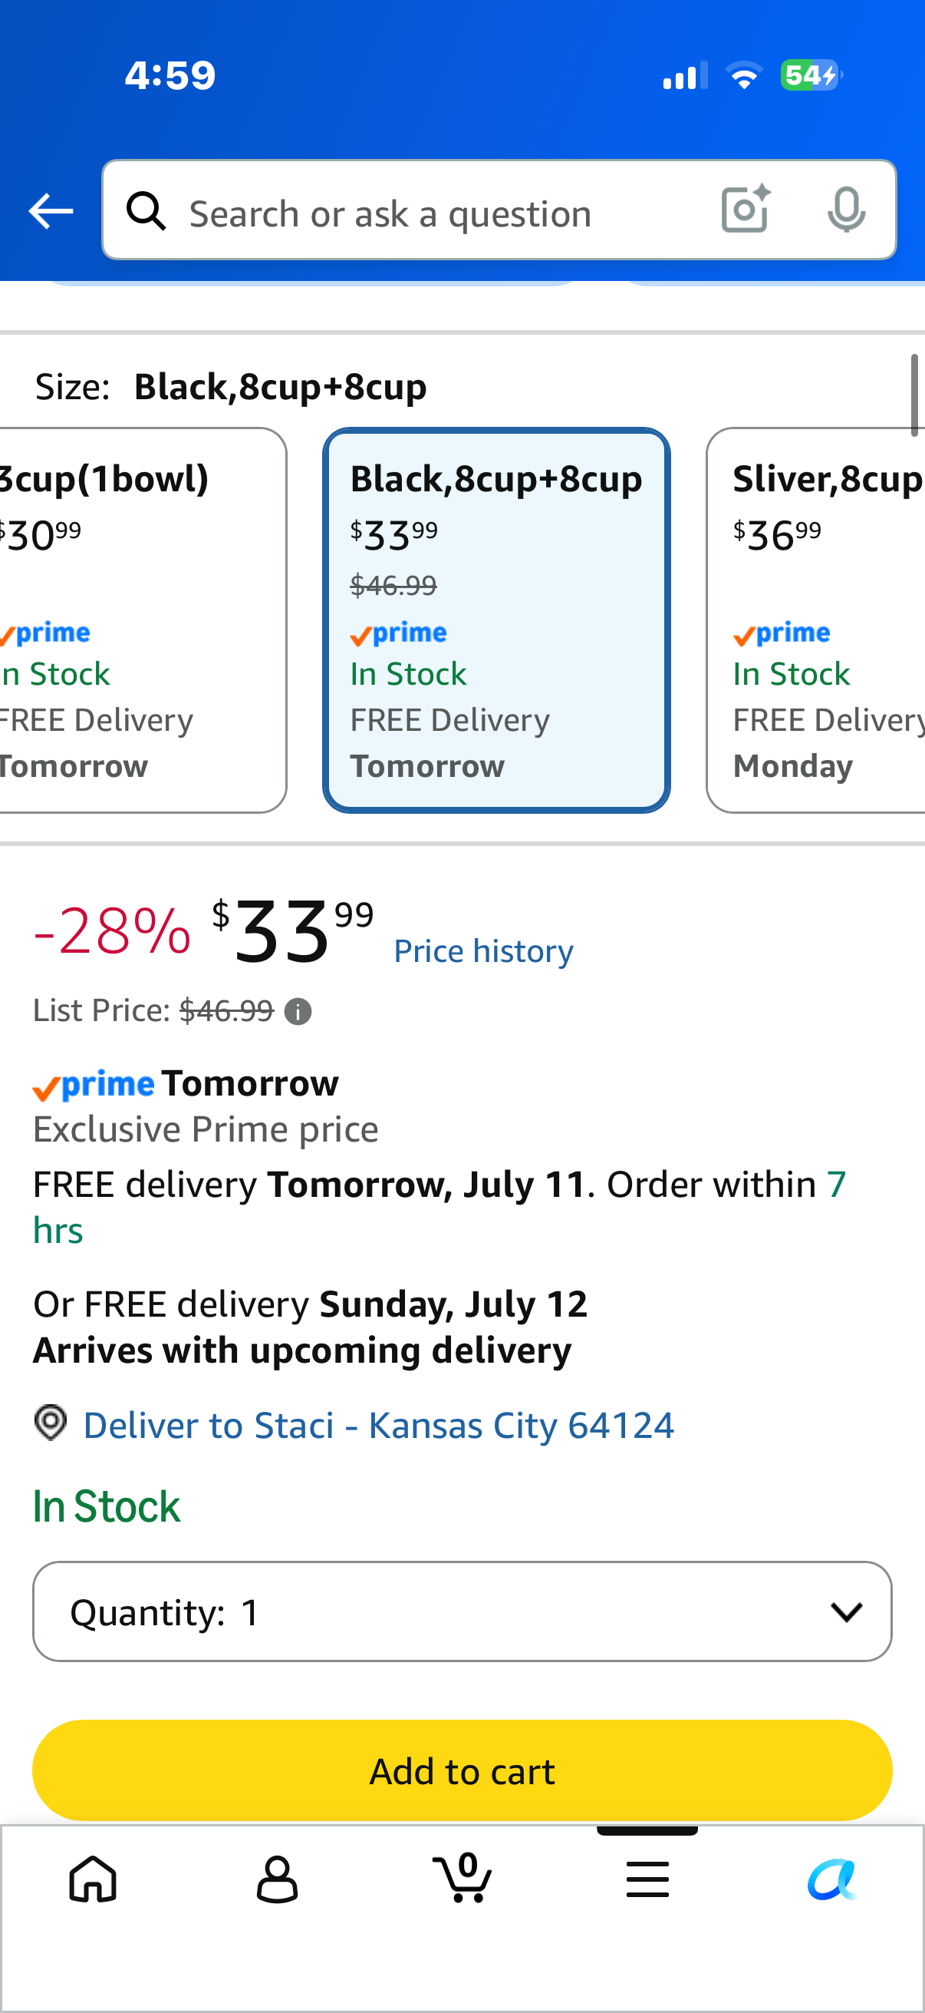Expand the Quantity dropdown
This screenshot has width=925, height=2013.
(x=462, y=1611)
